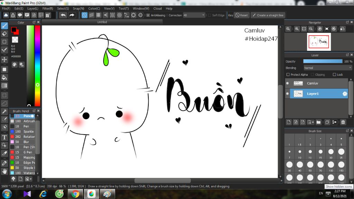Click the transparent color swatch
Screen dimensions: 354x199
click(x=15, y=40)
